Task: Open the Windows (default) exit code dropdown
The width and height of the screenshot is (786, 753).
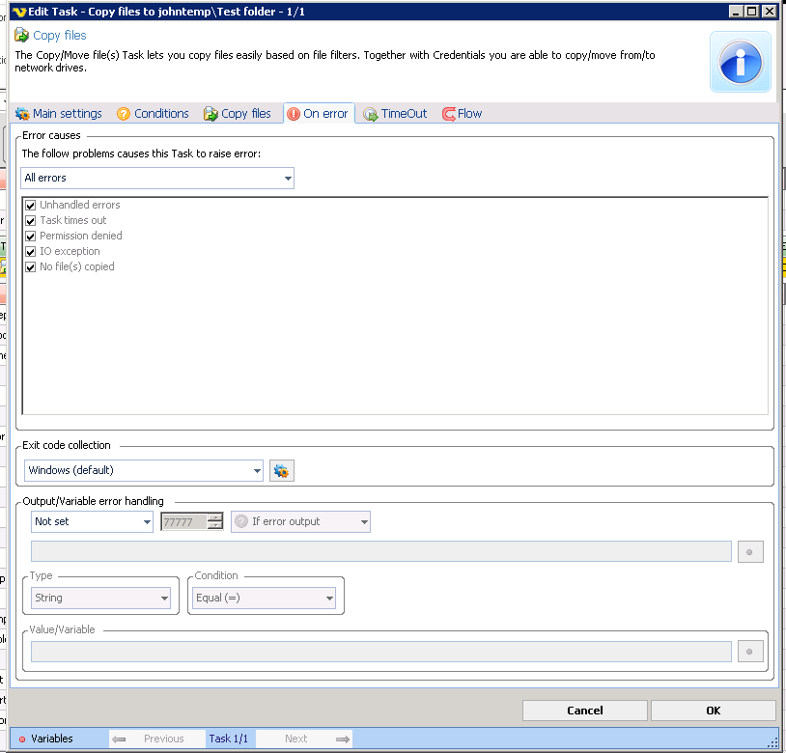Action: [256, 471]
